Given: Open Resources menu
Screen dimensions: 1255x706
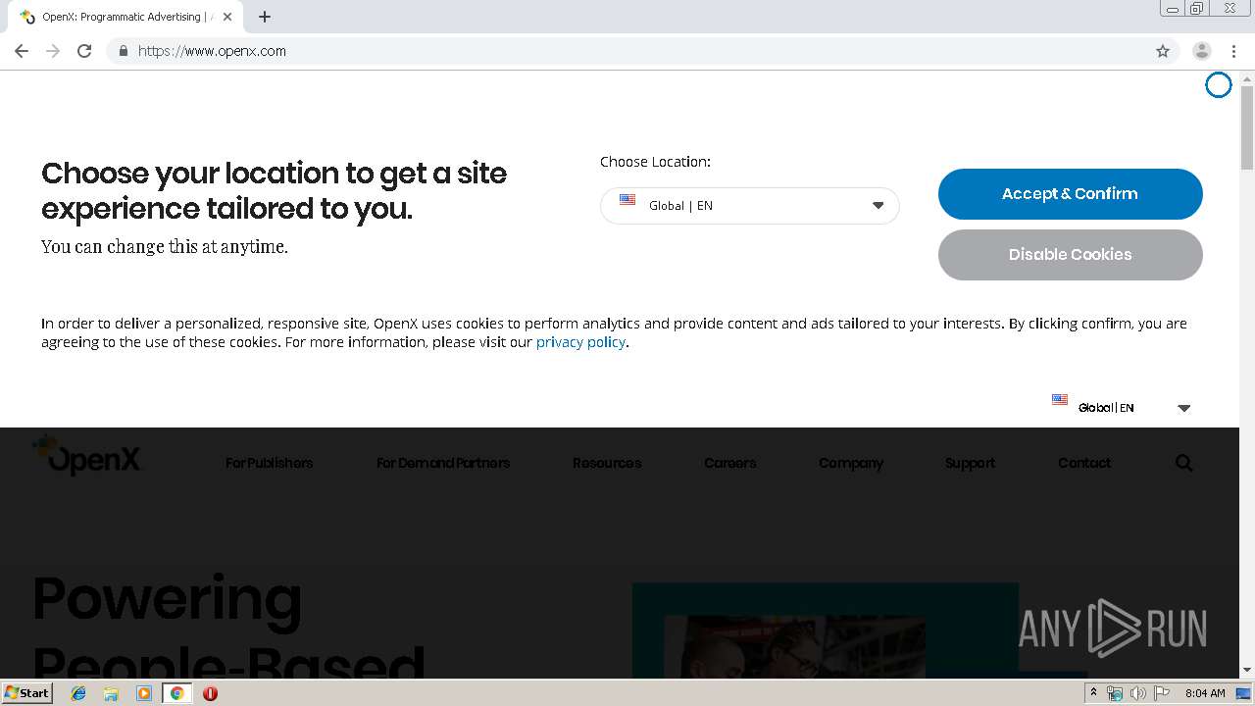Looking at the screenshot, I should 607,463.
